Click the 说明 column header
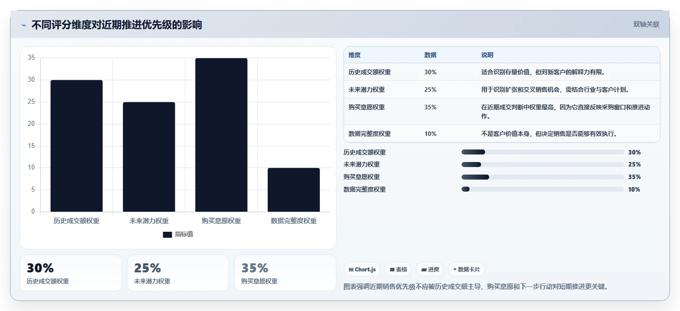 pos(487,55)
